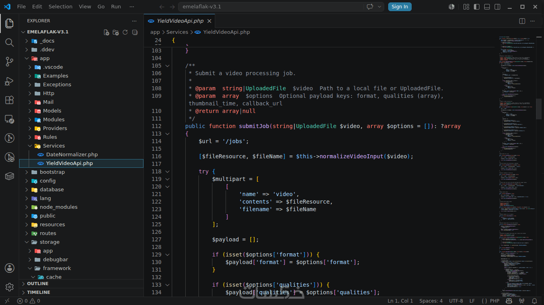Collapse all folders in Explorer

point(135,32)
